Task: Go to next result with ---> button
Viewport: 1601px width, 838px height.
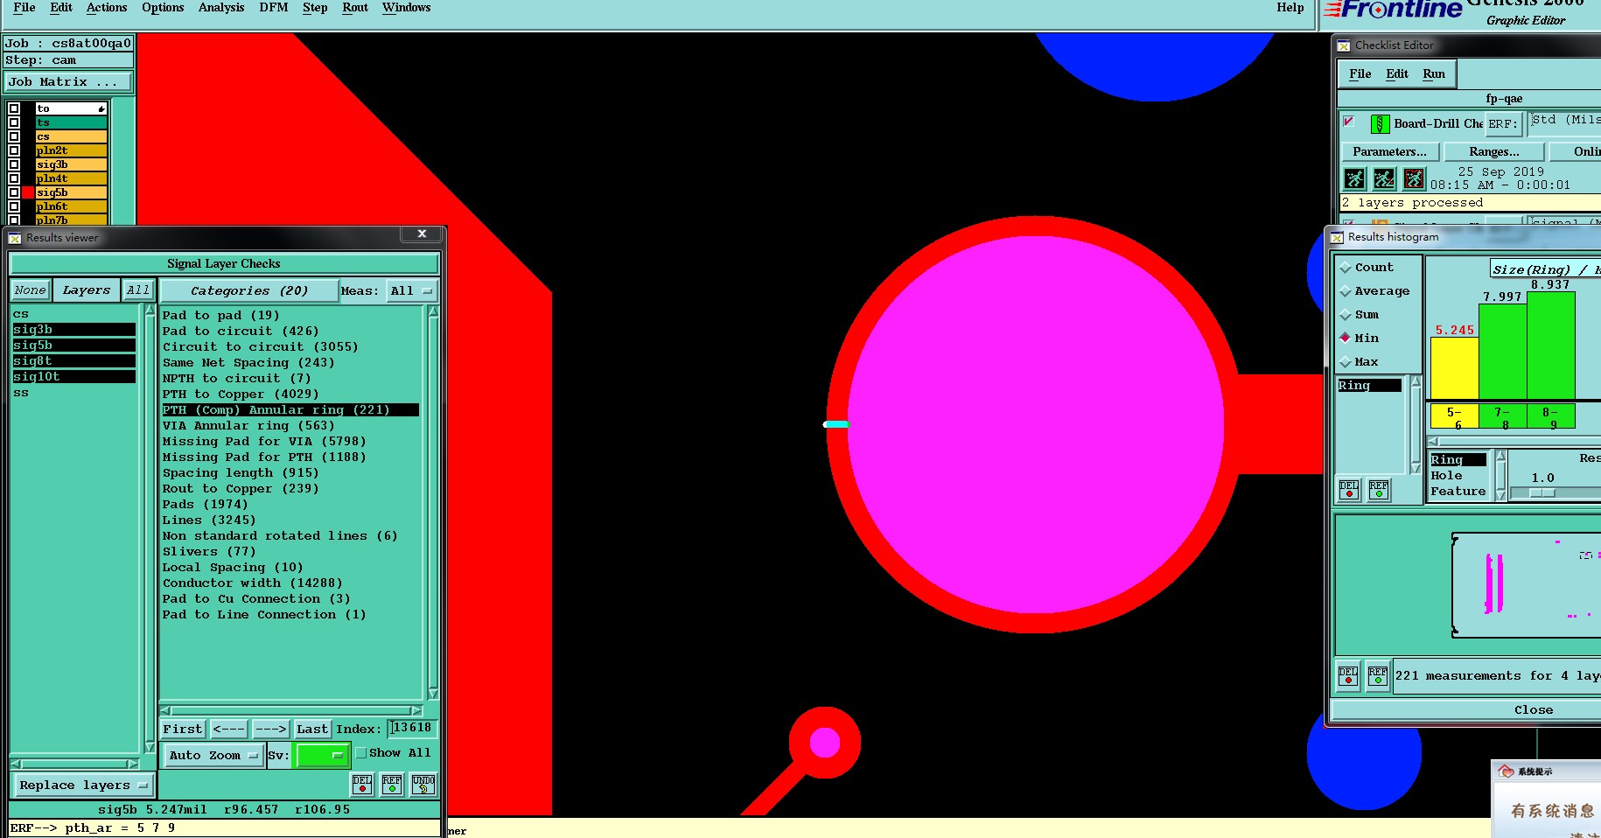Action: pos(270,729)
